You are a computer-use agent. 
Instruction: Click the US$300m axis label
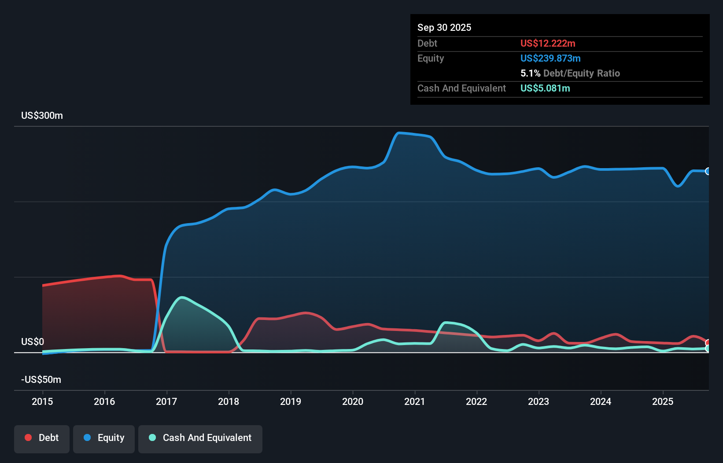click(x=42, y=115)
